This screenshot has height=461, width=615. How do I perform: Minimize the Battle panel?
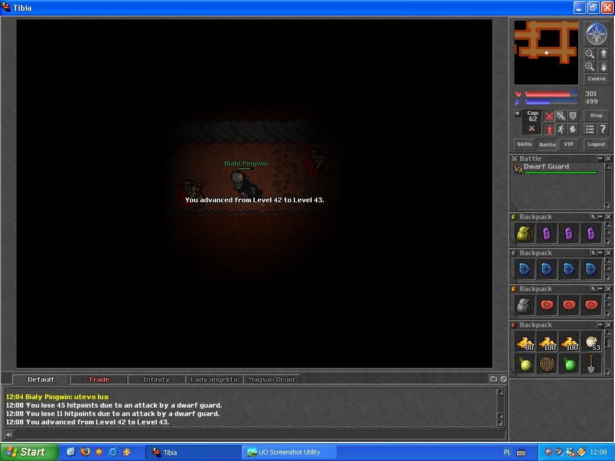pos(600,158)
